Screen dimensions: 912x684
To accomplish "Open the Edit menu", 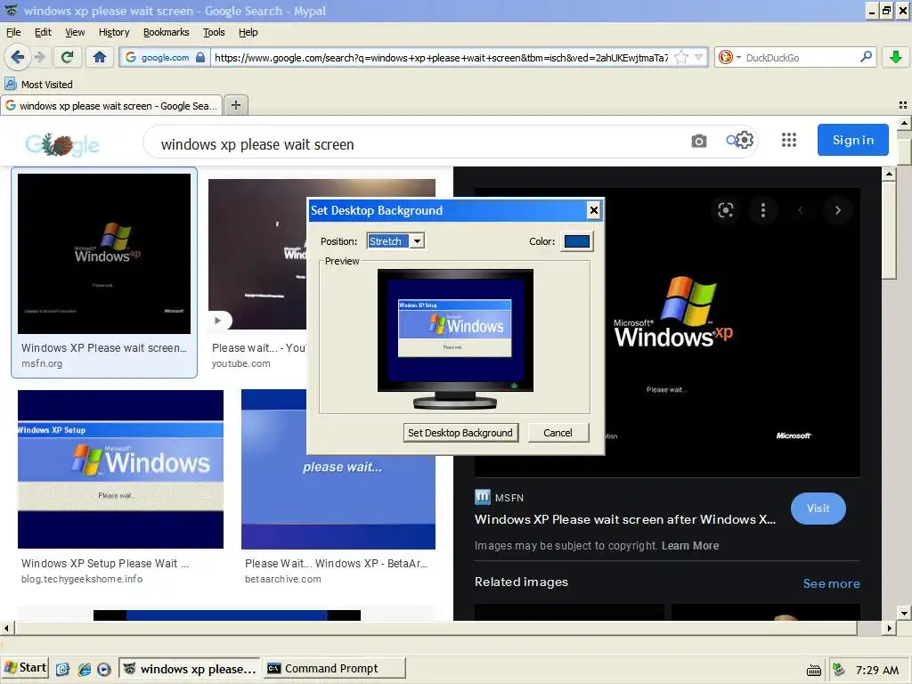I will coord(43,32).
